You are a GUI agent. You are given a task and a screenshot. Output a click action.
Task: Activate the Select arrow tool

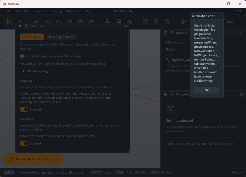pos(9,22)
